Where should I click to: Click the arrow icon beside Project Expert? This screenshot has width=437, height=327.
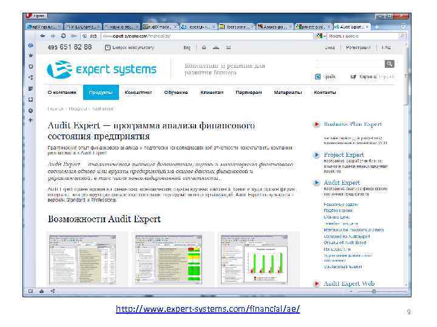tap(316, 155)
